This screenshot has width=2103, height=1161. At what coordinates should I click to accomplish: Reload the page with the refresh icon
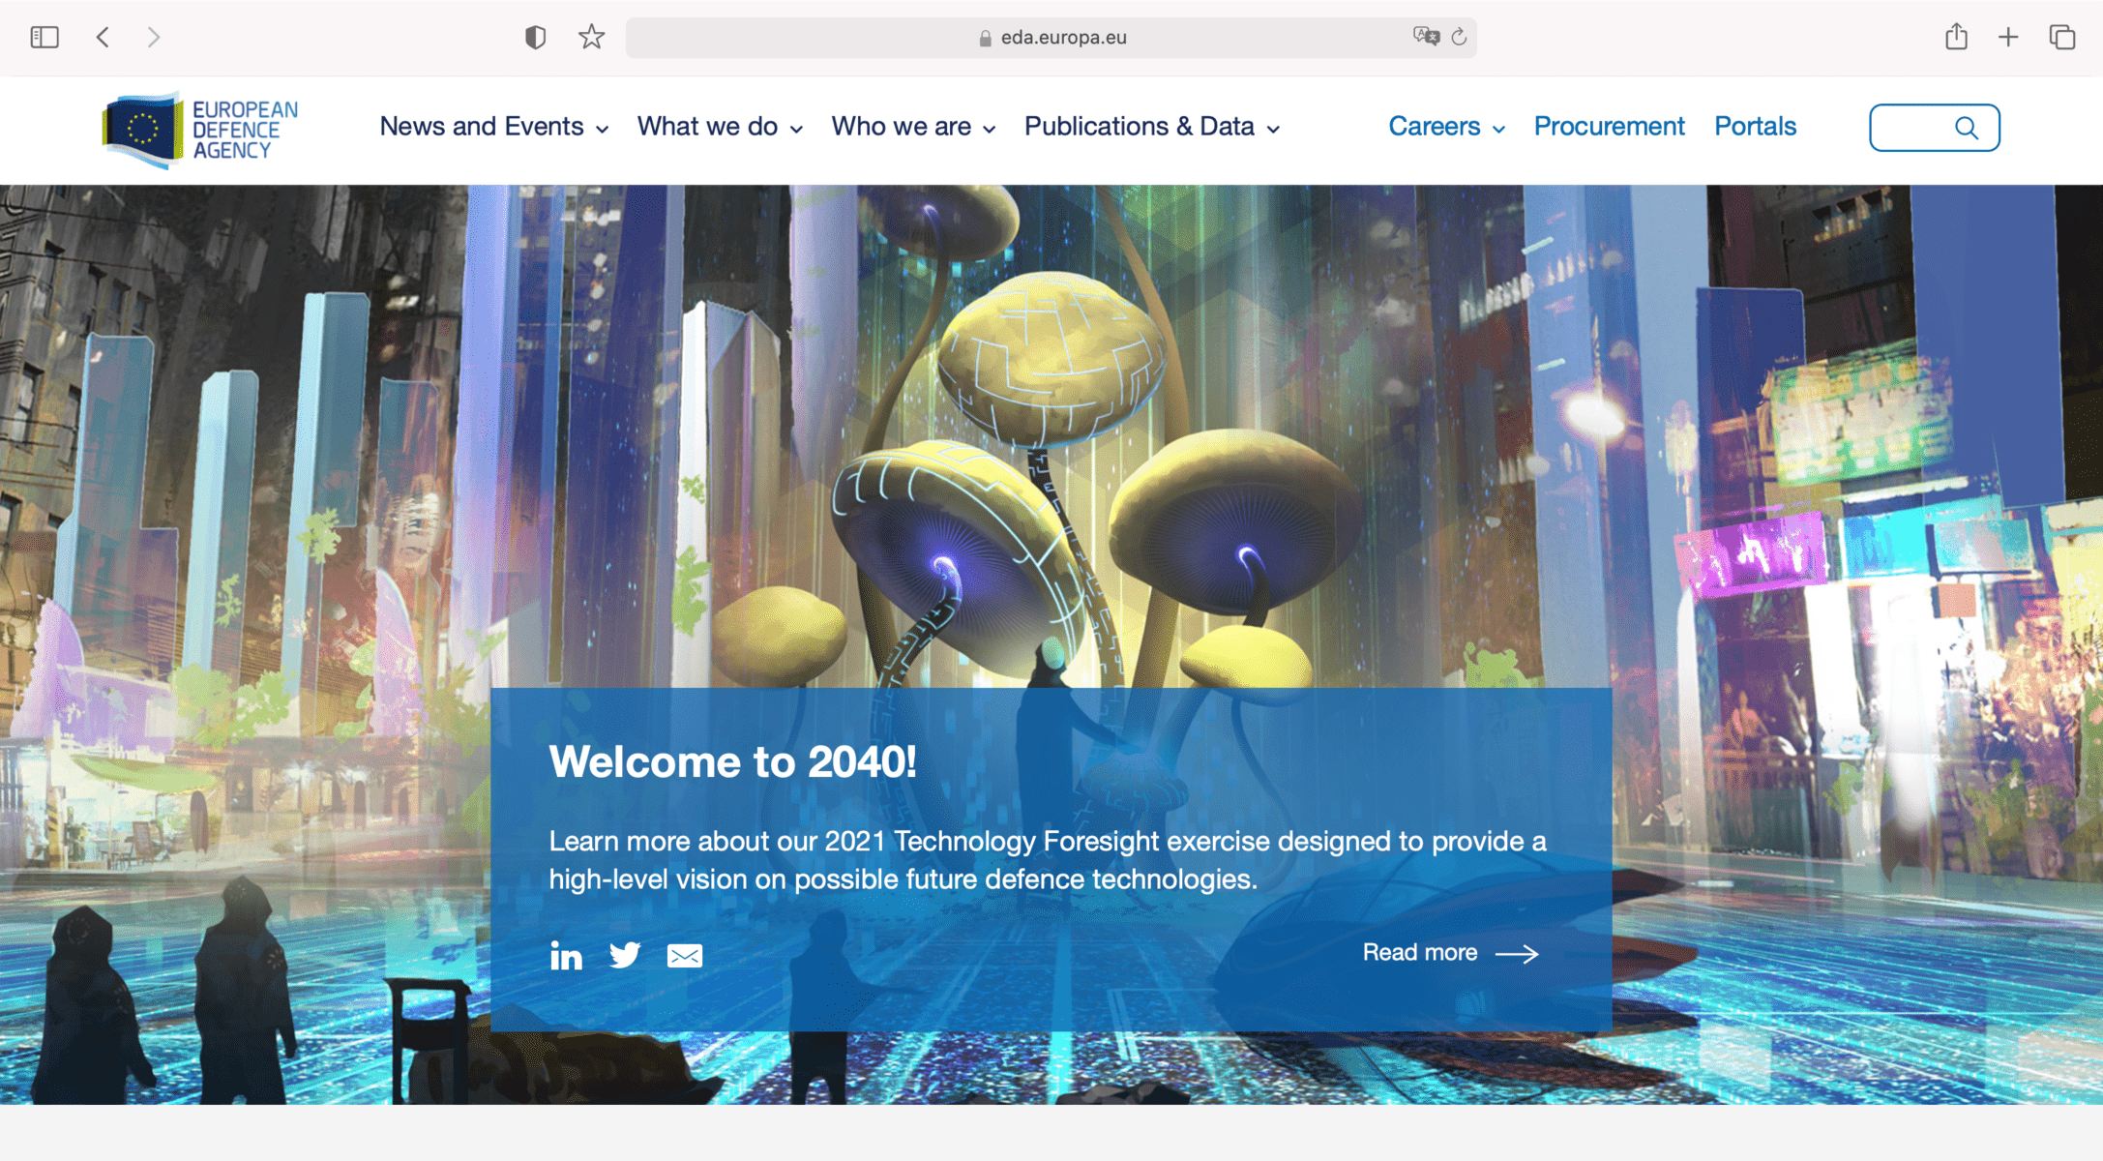pyautogui.click(x=1460, y=37)
